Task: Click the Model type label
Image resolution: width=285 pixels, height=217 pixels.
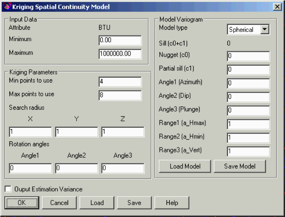Action: (173, 28)
